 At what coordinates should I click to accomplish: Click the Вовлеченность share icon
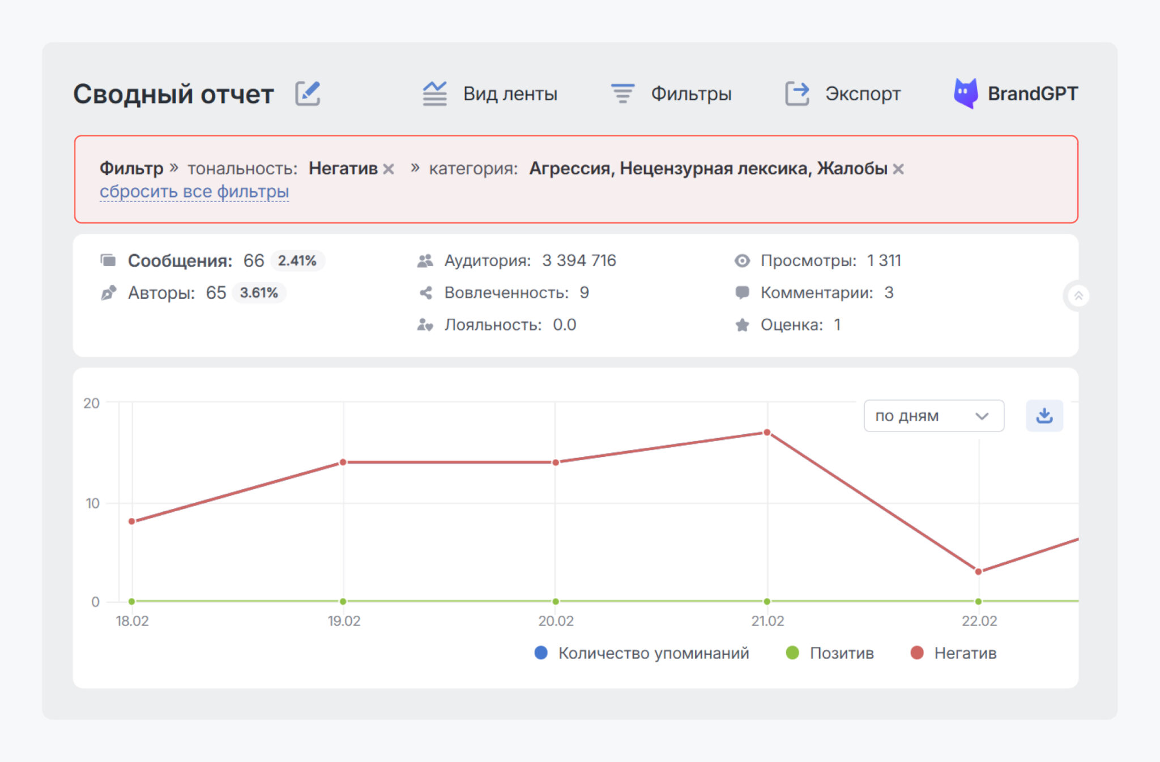point(425,293)
